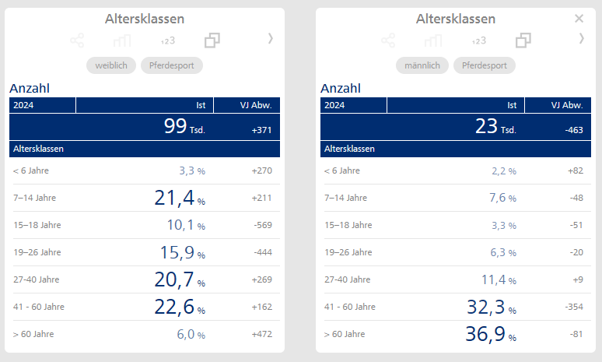Image resolution: width=602 pixels, height=362 pixels.
Task: Expand the männlich panel with right chevron
Action: tap(581, 38)
